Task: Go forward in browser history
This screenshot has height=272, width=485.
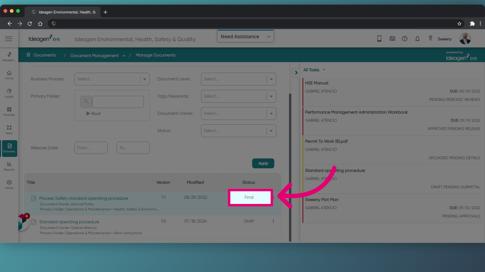Action: point(20,23)
